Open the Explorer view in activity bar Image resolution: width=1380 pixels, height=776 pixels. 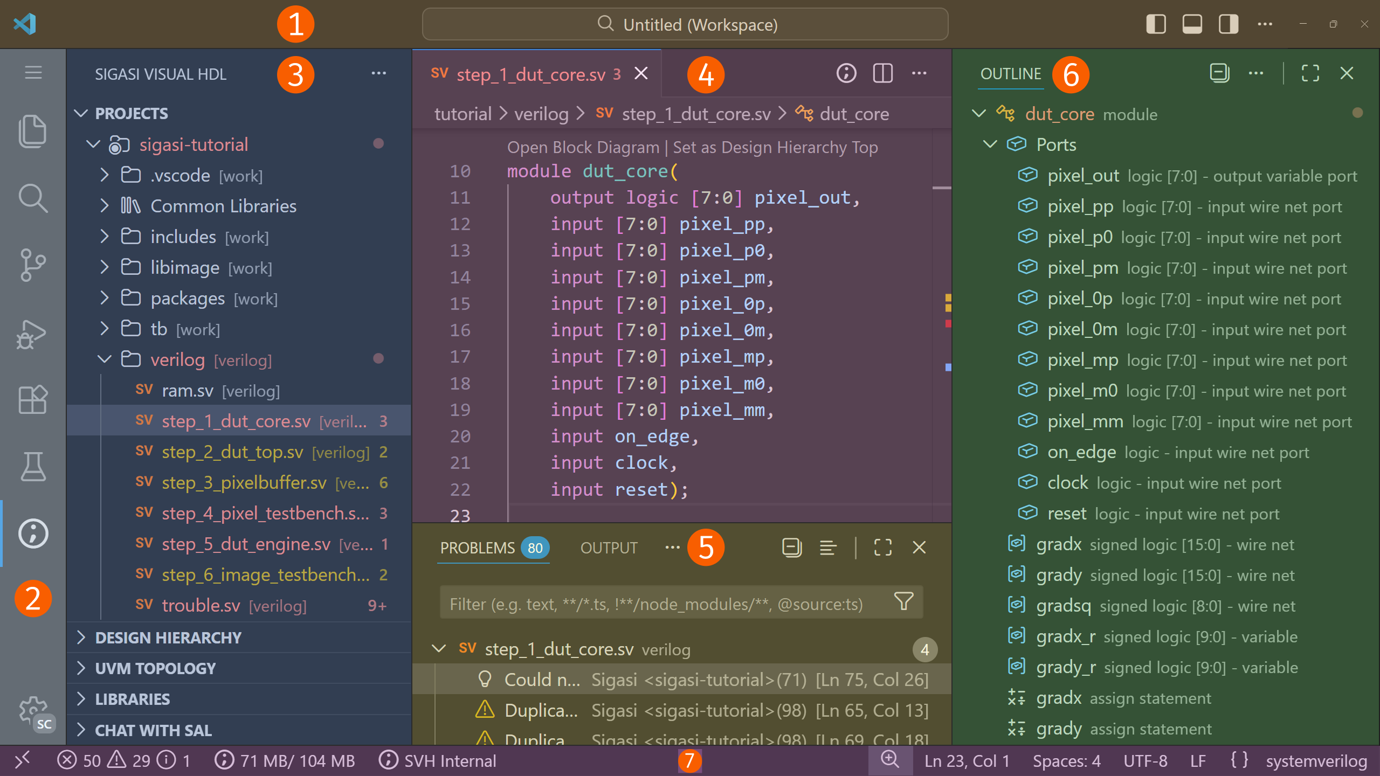pyautogui.click(x=32, y=131)
